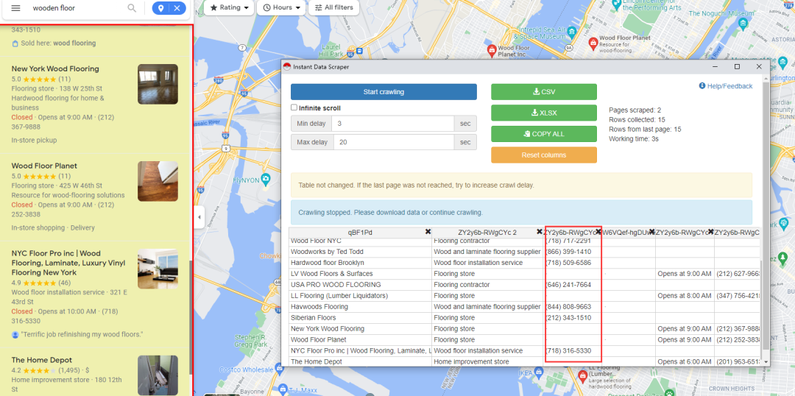Open the hamburger menu in Google Maps
This screenshot has height=396, width=795.
click(15, 8)
